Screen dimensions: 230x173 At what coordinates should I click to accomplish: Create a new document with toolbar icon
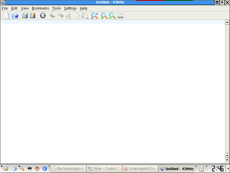point(7,16)
